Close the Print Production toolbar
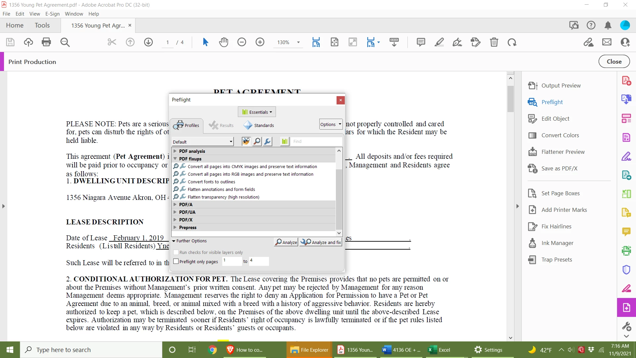636x358 pixels. [x=614, y=62]
